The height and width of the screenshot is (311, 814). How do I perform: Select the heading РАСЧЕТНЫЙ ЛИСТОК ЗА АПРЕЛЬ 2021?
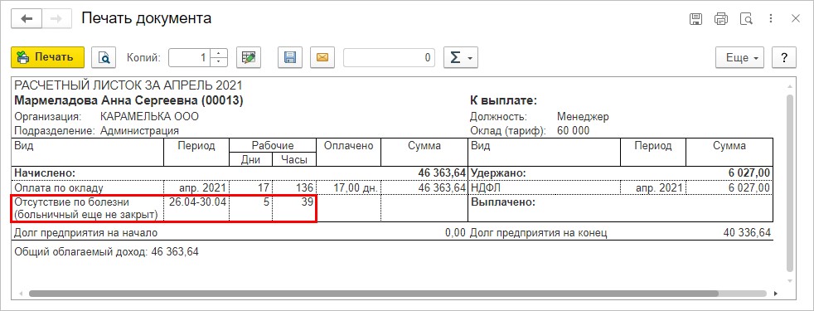(x=128, y=85)
